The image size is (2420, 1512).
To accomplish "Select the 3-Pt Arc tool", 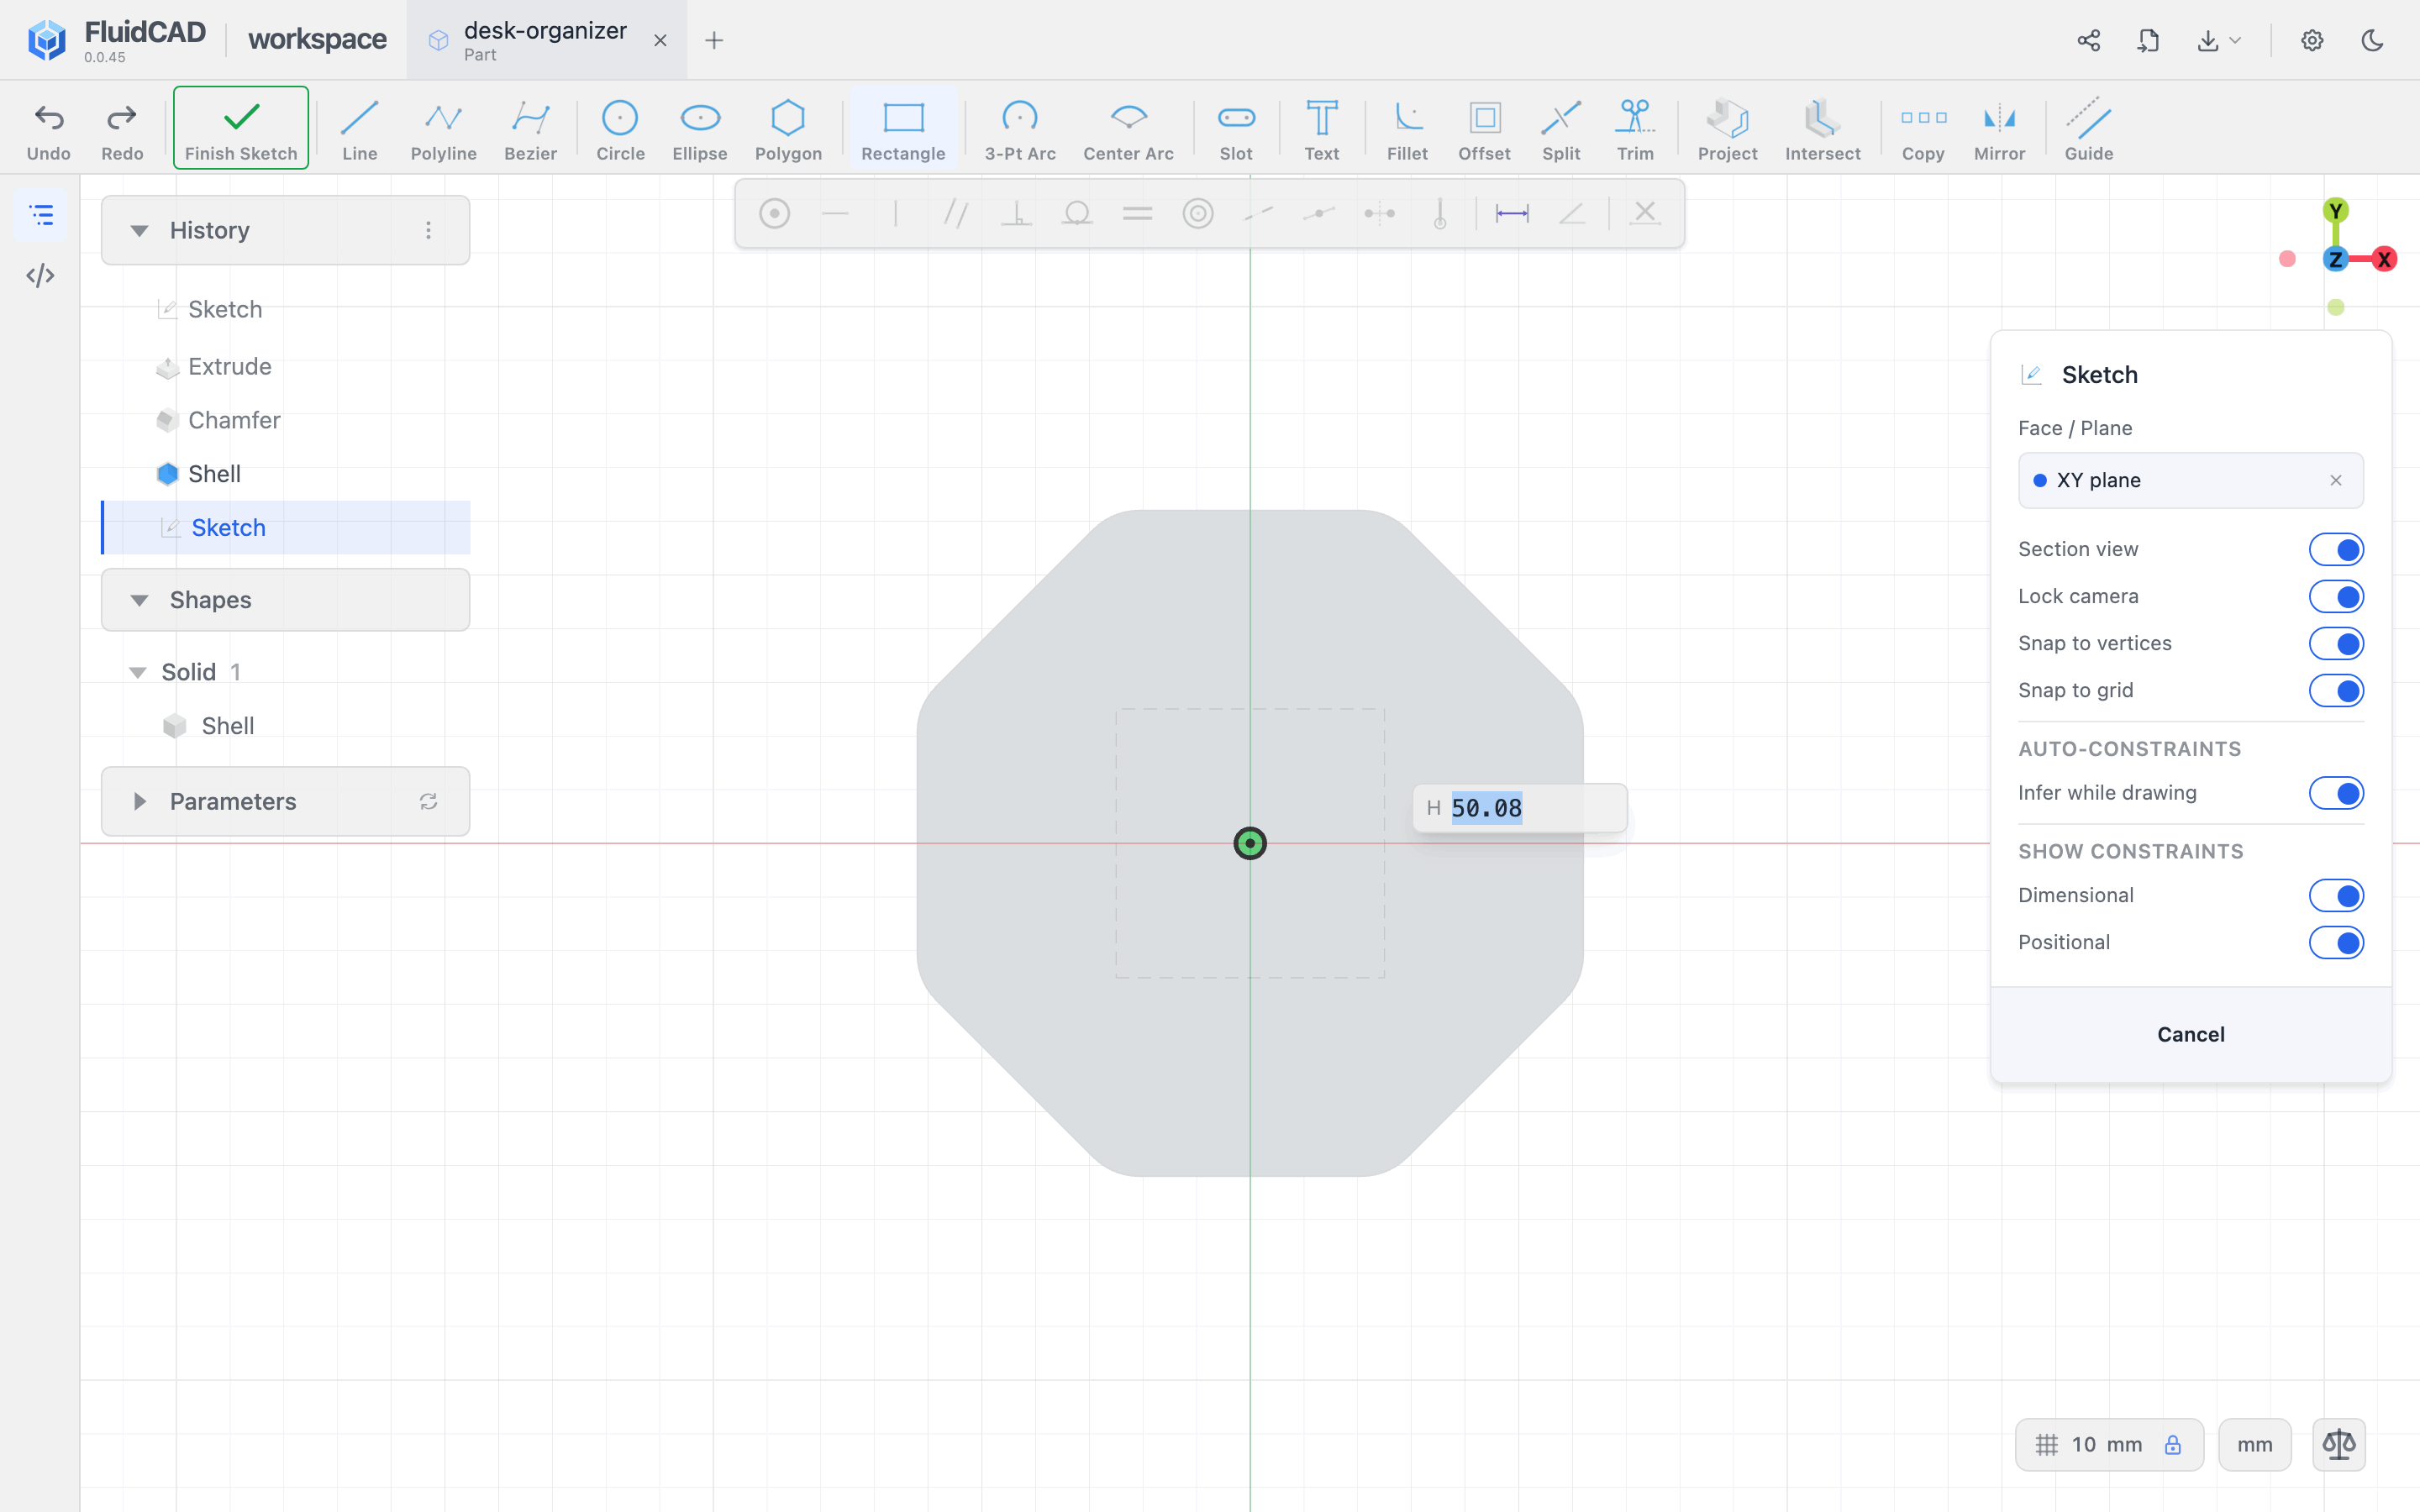I will [x=1020, y=129].
